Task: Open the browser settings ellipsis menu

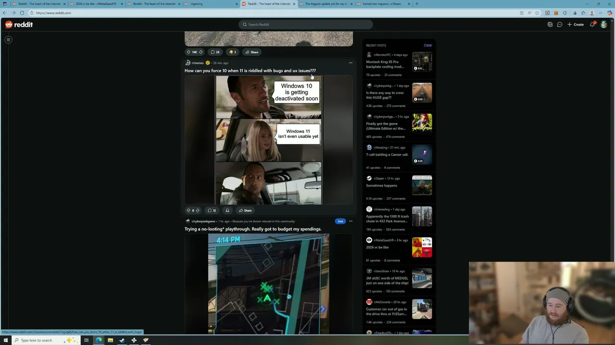Action: (x=601, y=13)
